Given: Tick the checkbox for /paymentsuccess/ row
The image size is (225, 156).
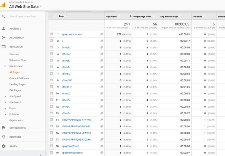Looking at the screenshot, I should [x=51, y=34].
